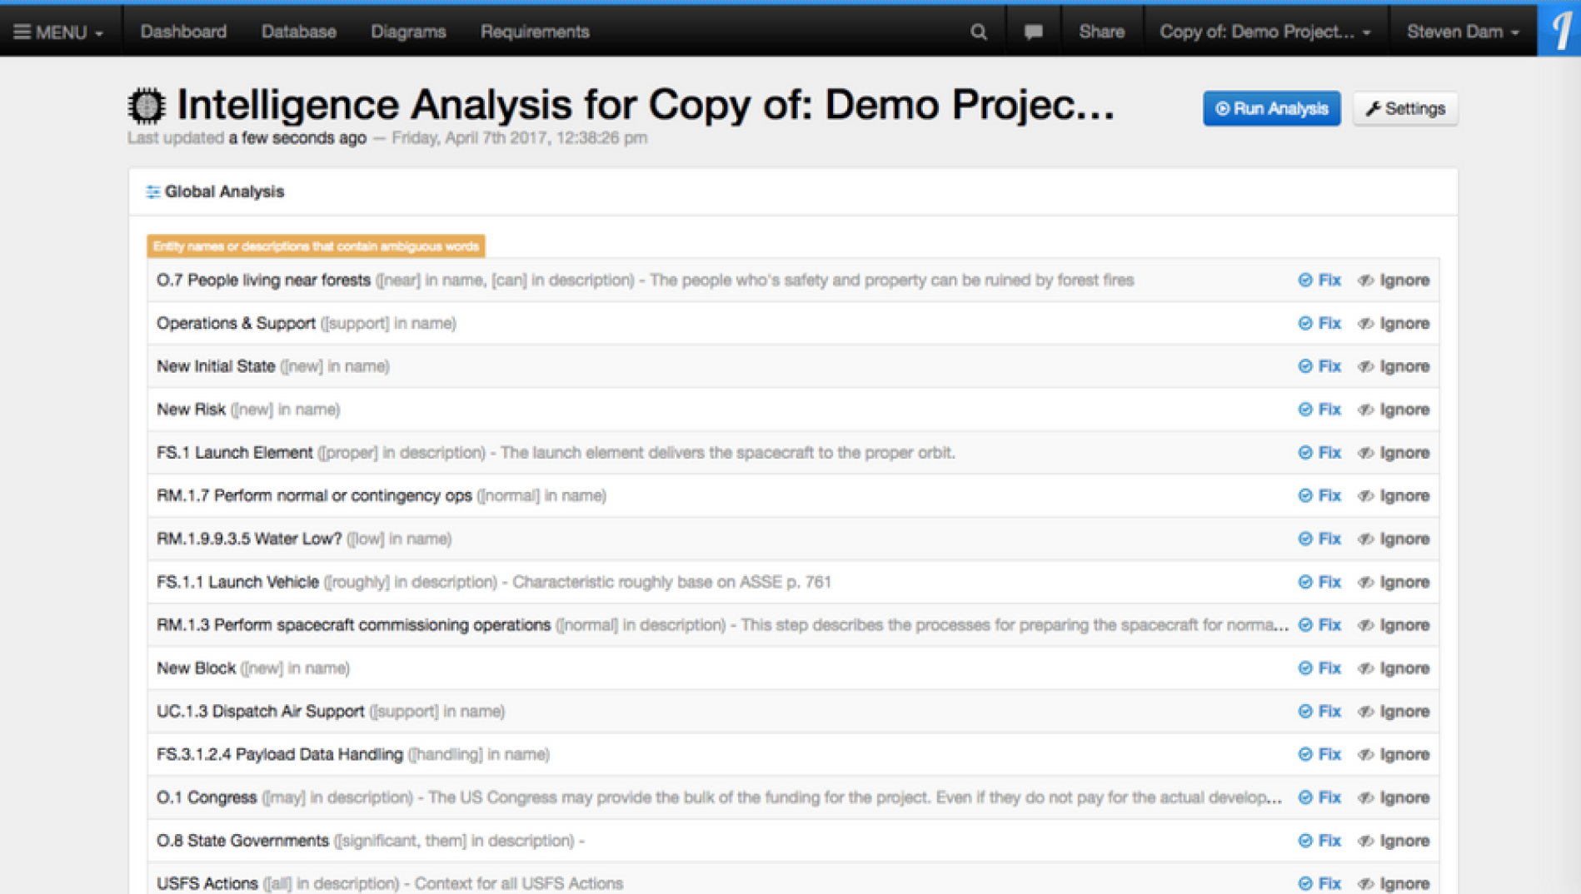Screen dimensions: 1581x894
Task: Click the Intelligence Analysis gear-brain icon
Action: click(x=147, y=105)
